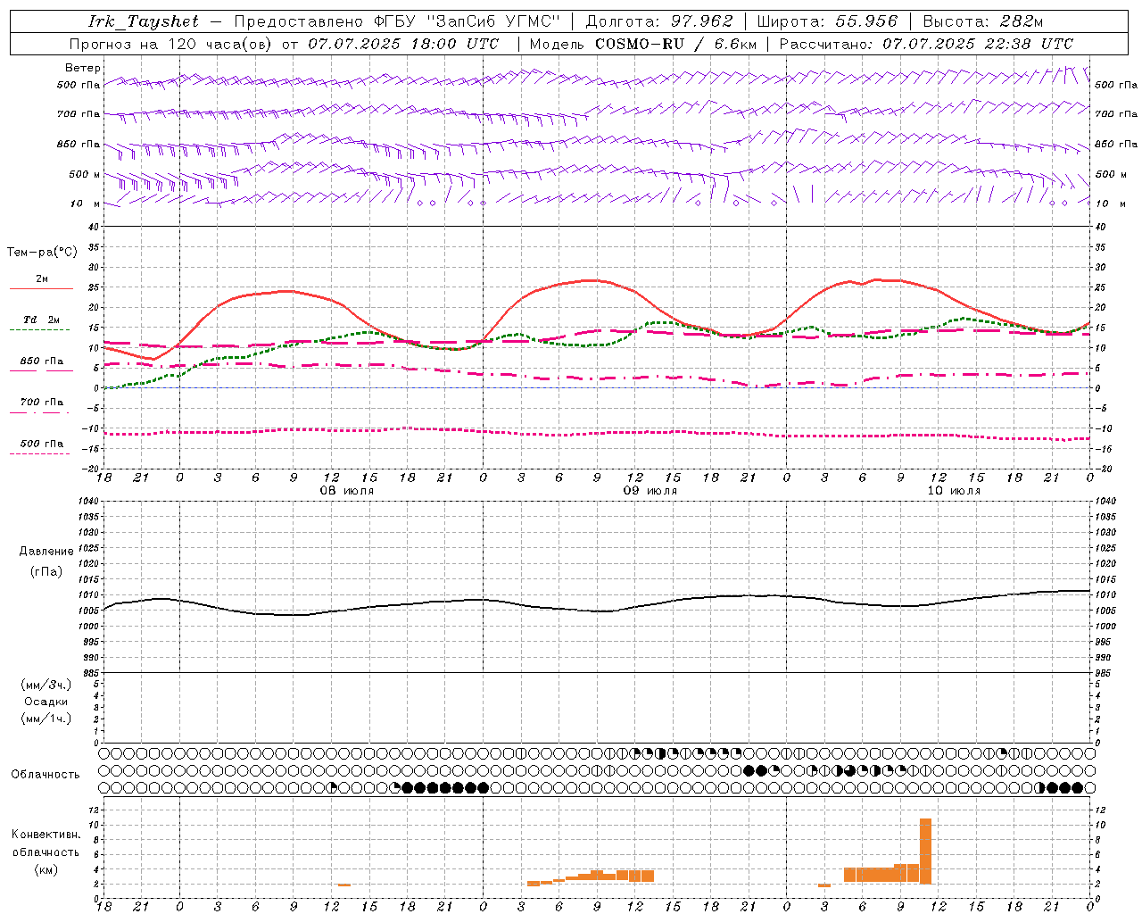Viewport: 1142px width, 914px height.
Task: Click the (км) convective cloud unit label
Action: click(x=46, y=869)
